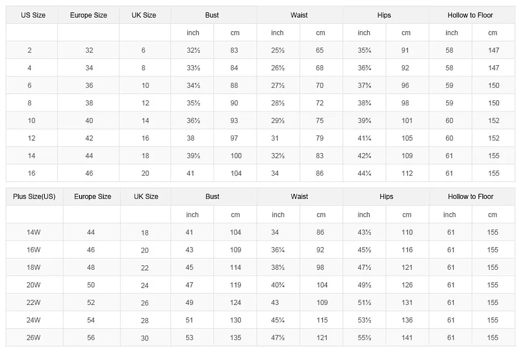The image size is (521, 352).
Task: Select the 65 cm waist cell
Action: [x=320, y=50]
